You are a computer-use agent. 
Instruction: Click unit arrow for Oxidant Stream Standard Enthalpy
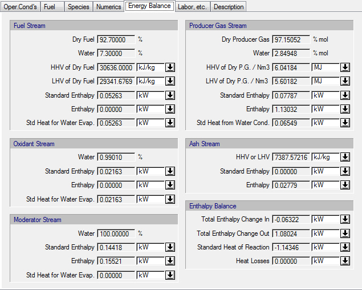pyautogui.click(x=170, y=171)
